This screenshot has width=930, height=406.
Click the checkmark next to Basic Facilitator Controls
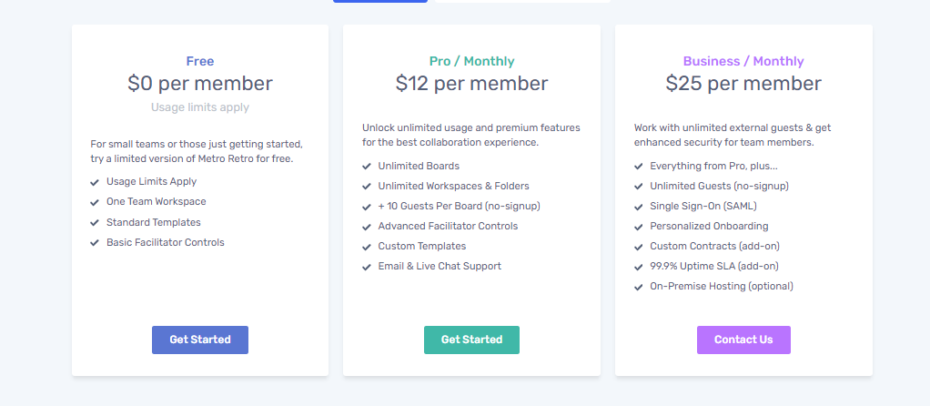point(95,243)
